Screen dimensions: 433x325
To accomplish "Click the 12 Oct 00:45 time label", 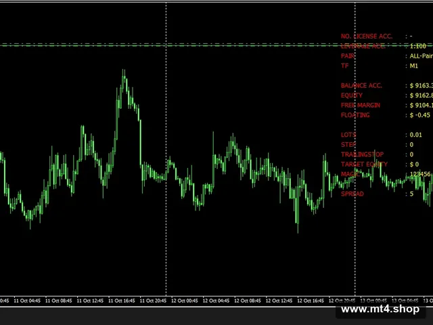I will 185,301.
